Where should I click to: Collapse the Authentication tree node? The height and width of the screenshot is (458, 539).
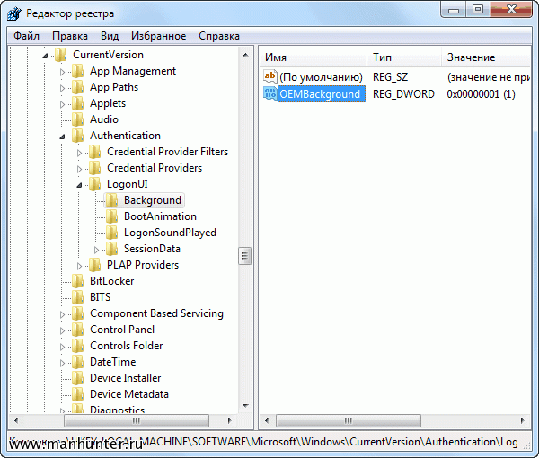click(63, 137)
